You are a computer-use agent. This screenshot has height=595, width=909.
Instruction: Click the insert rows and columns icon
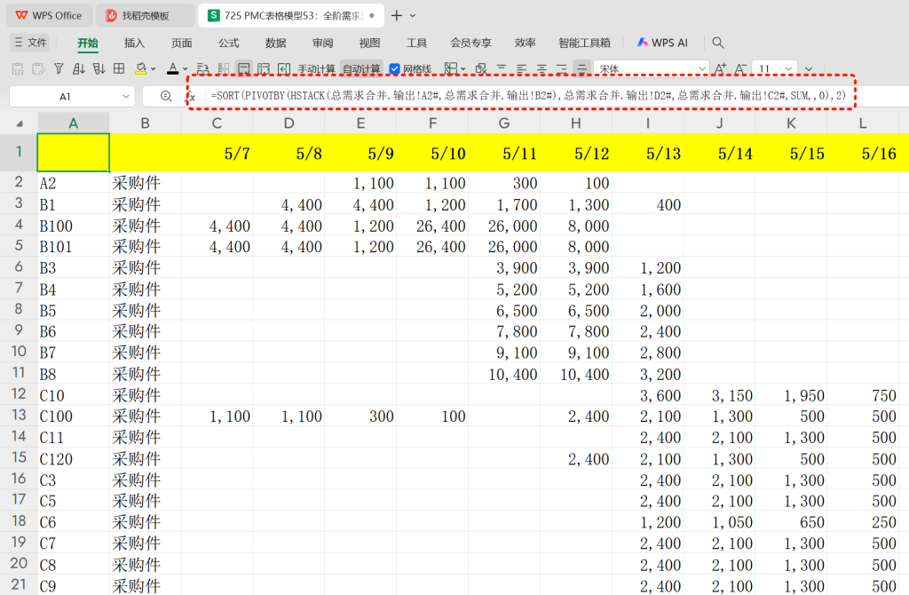(x=264, y=69)
